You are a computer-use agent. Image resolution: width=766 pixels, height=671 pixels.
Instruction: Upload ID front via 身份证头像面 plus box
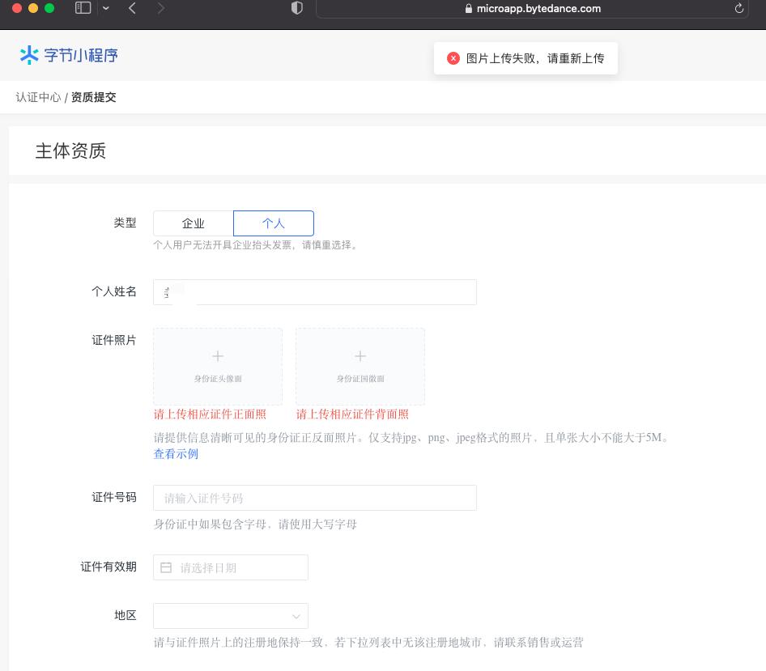tap(218, 366)
